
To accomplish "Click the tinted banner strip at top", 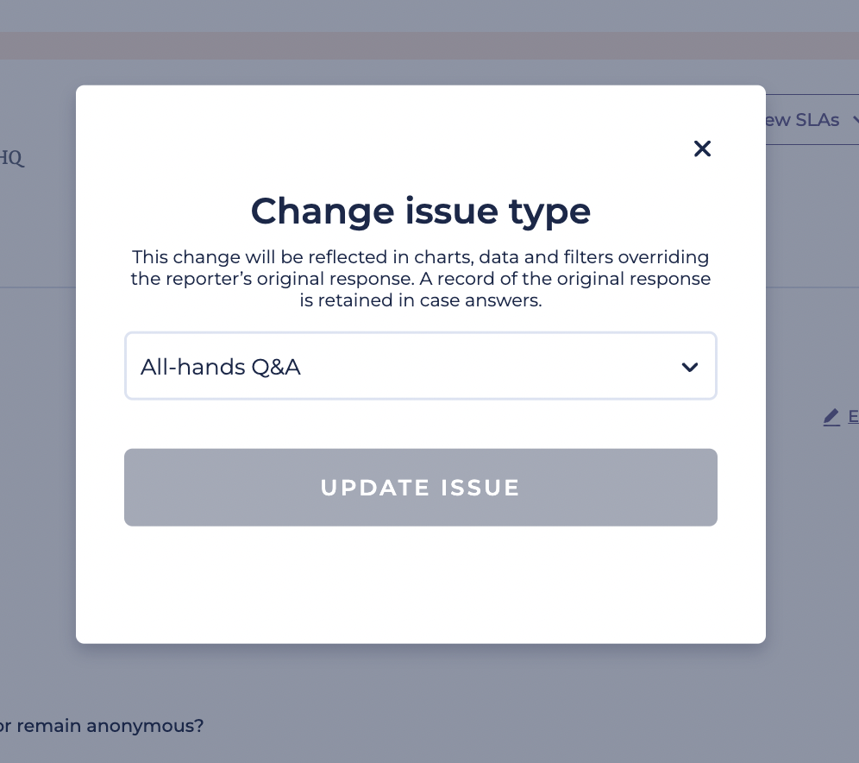I will click(x=429, y=46).
